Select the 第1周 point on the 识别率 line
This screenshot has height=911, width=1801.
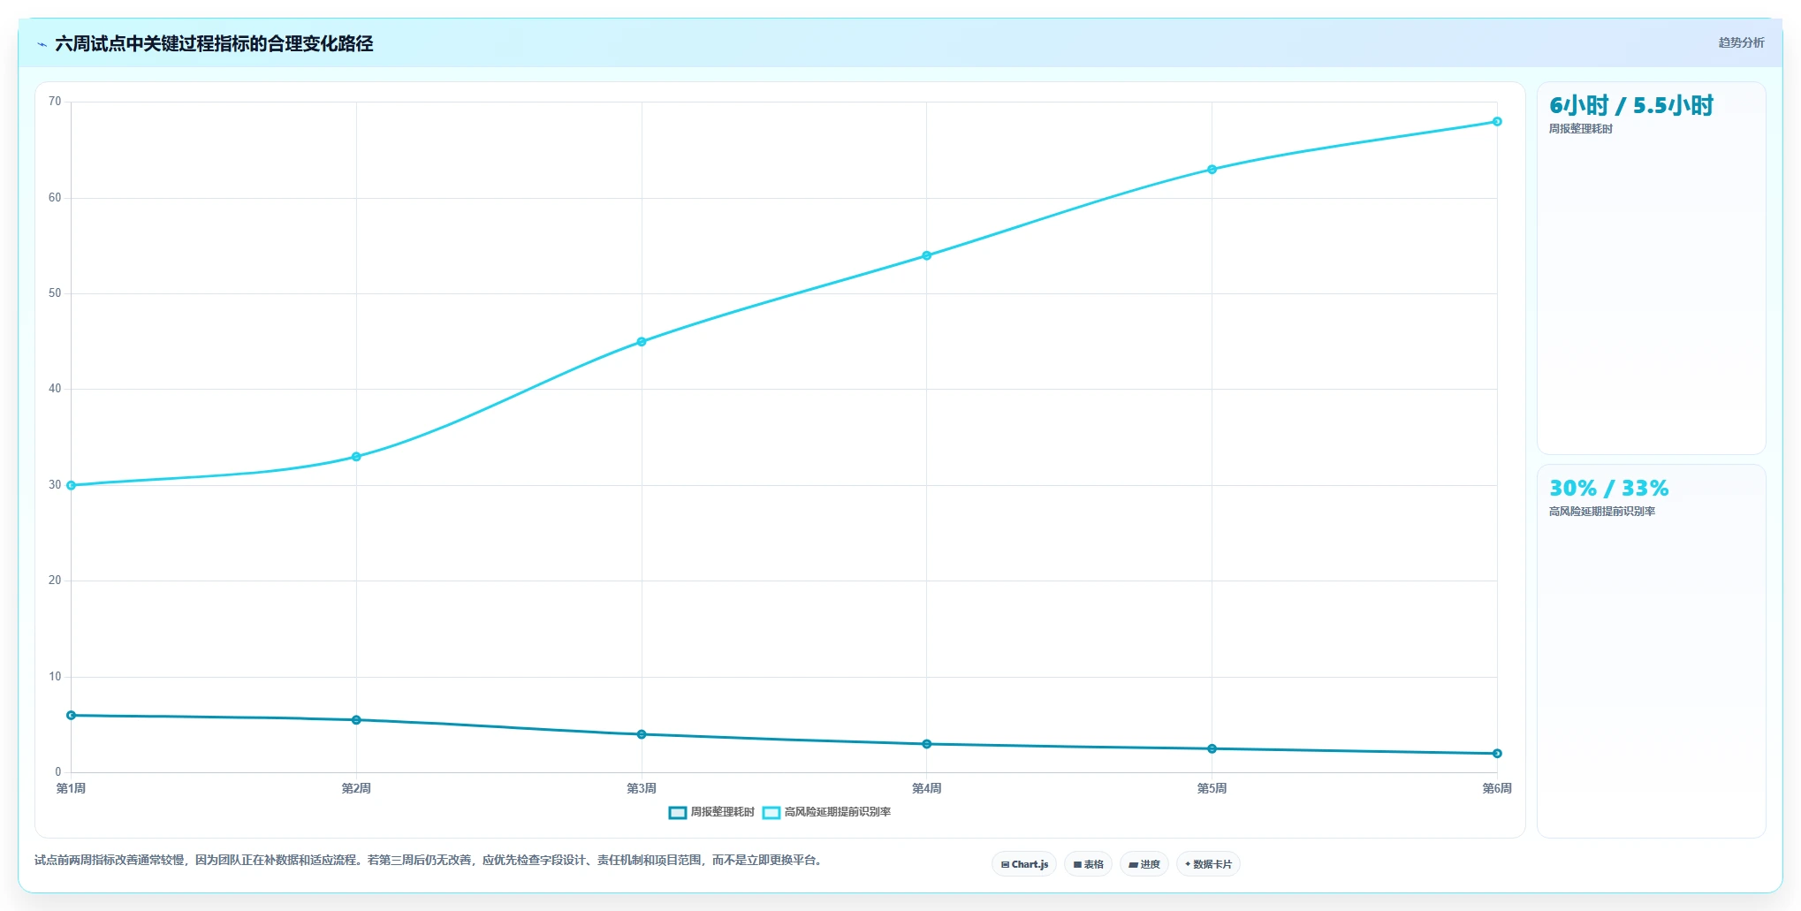click(72, 485)
